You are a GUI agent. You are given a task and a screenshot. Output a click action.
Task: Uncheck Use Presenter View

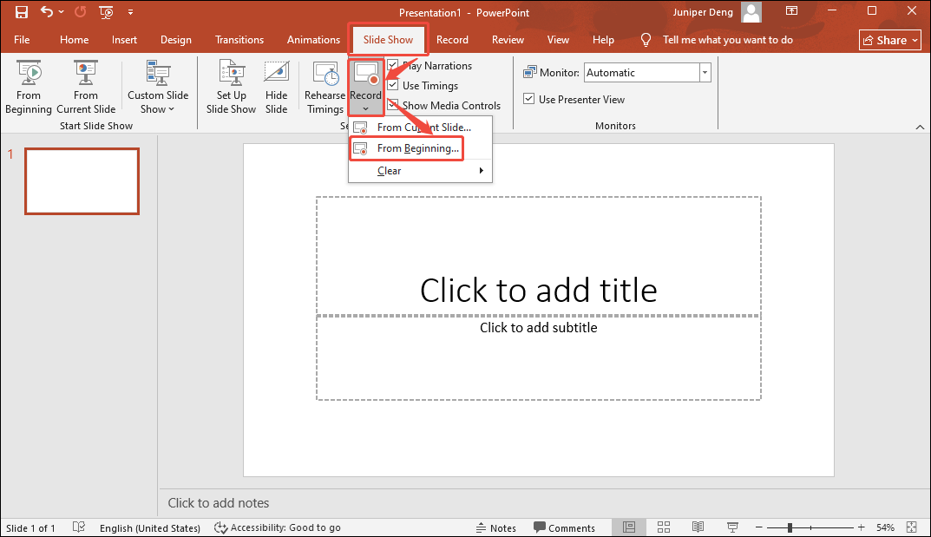point(528,99)
